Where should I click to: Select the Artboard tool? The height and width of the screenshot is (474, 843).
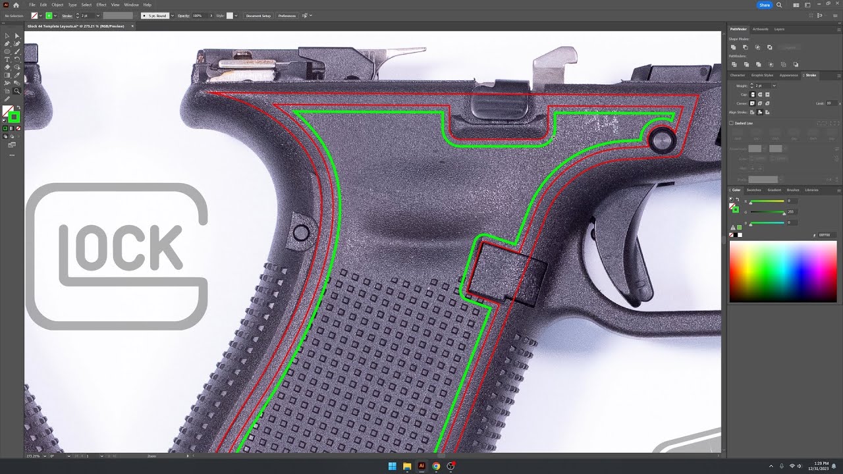pos(7,91)
